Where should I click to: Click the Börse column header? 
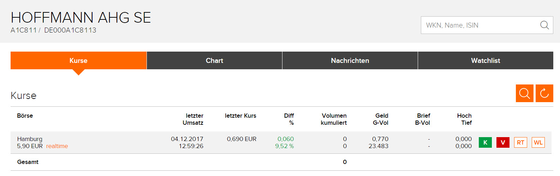tap(25, 116)
